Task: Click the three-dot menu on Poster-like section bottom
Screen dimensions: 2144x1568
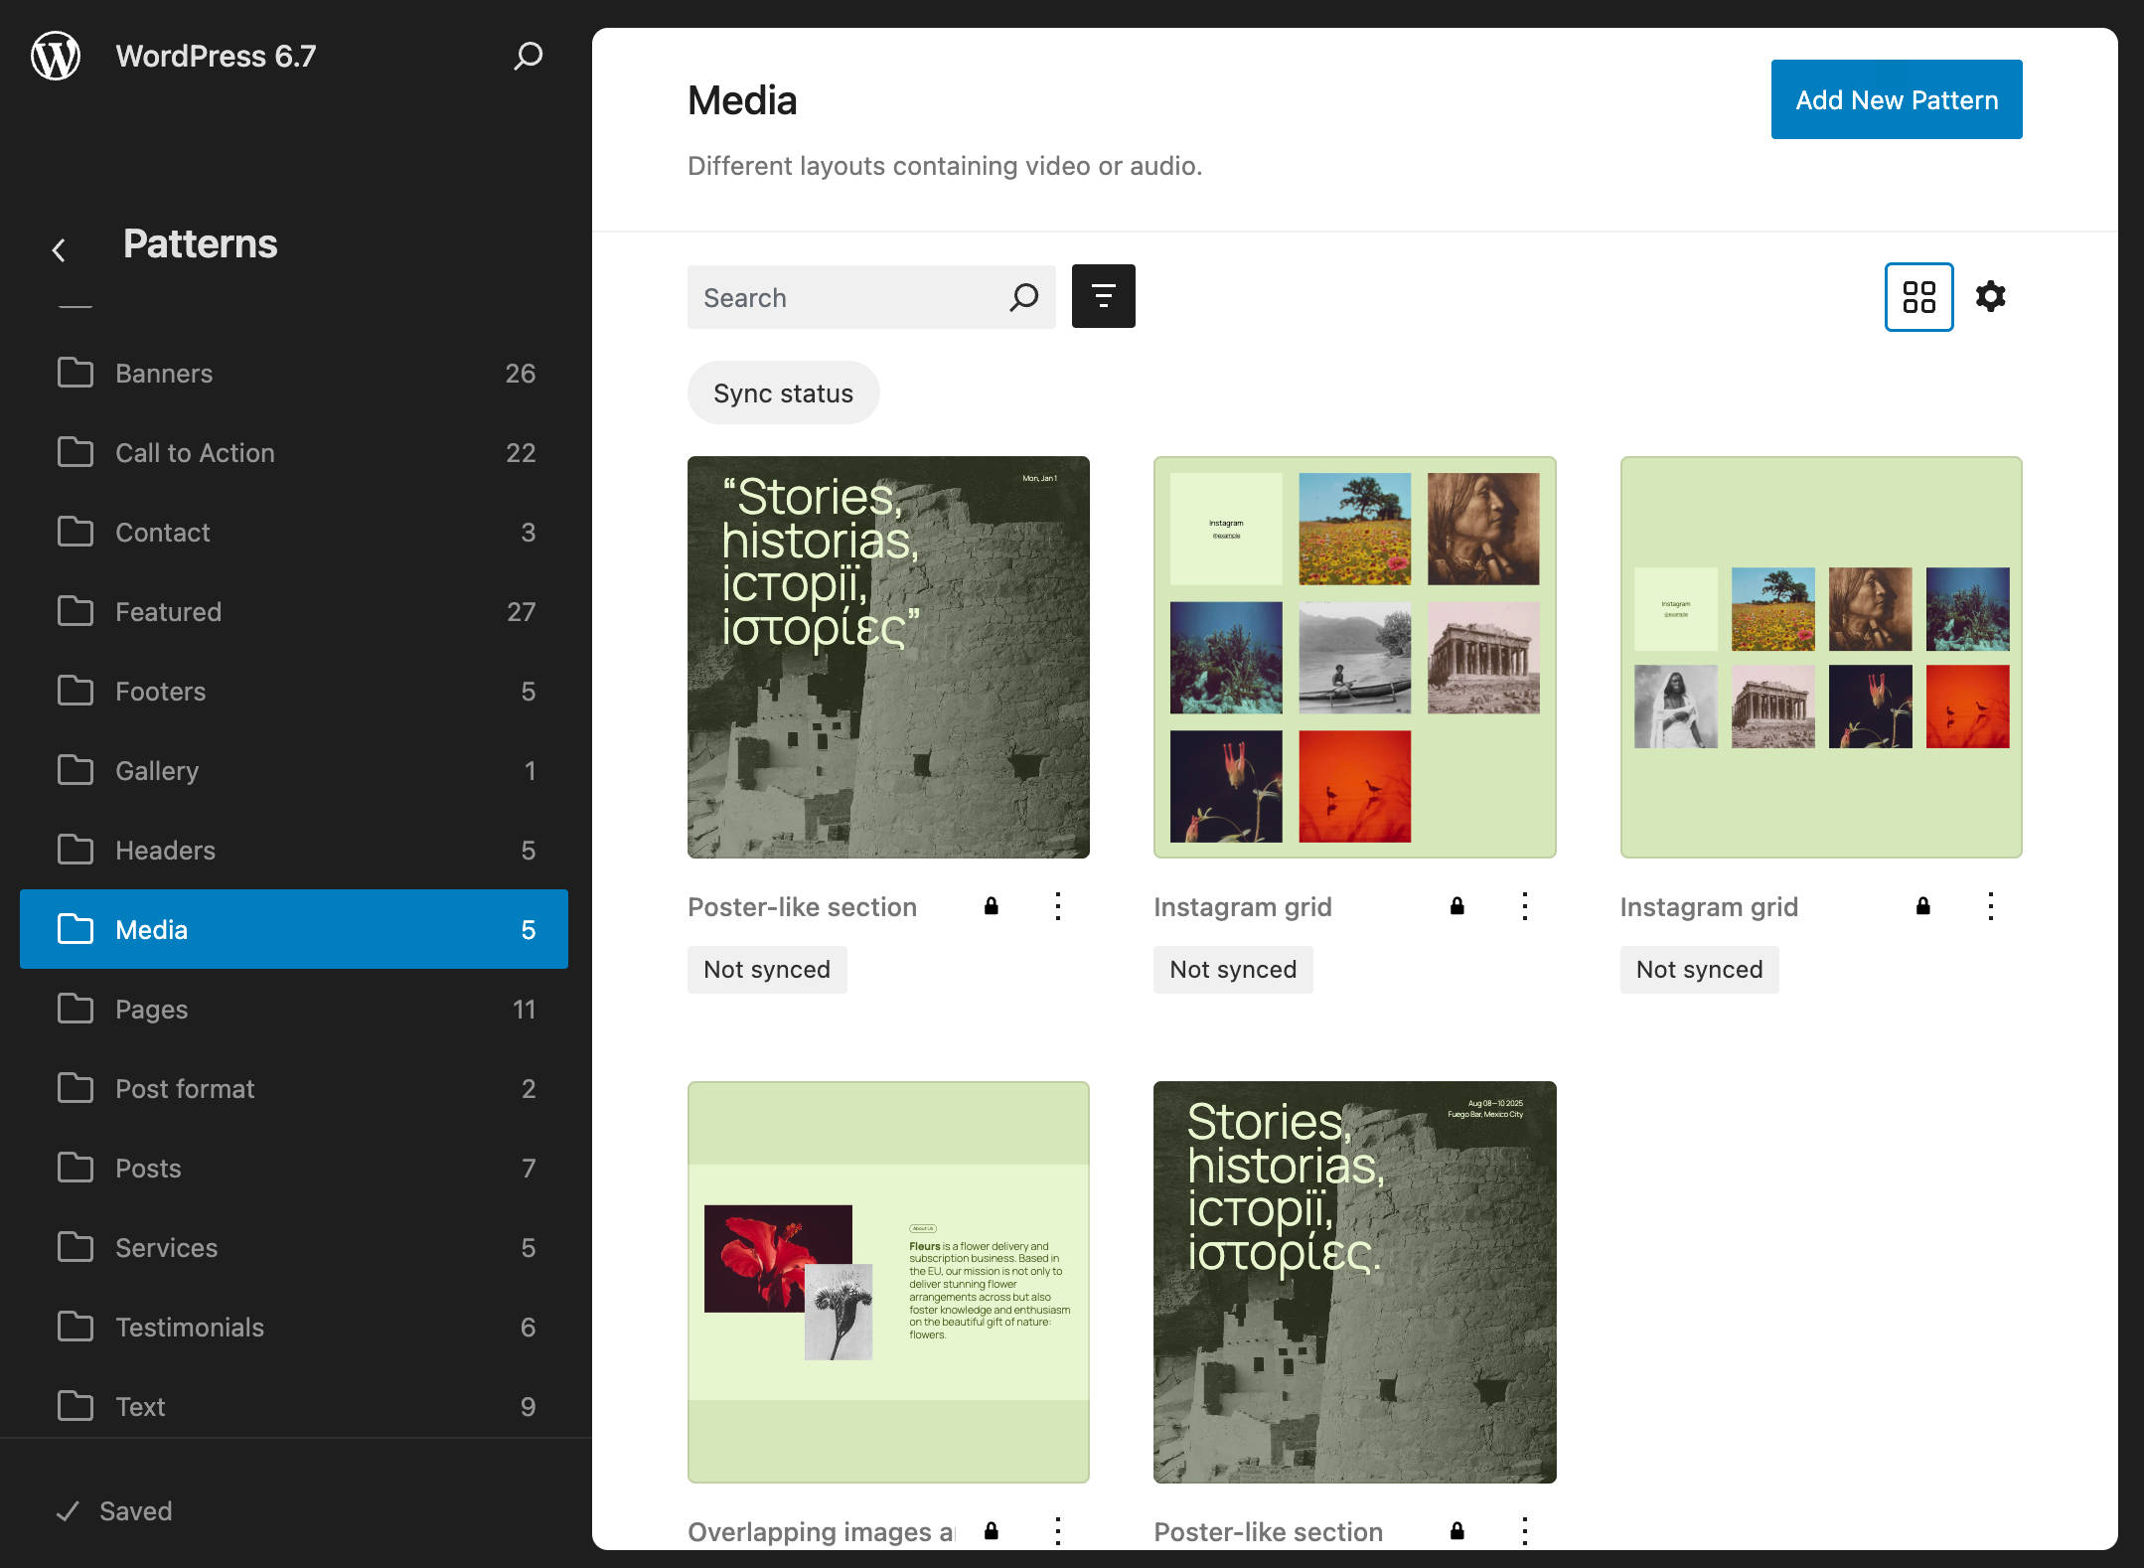Action: click(x=1525, y=1531)
